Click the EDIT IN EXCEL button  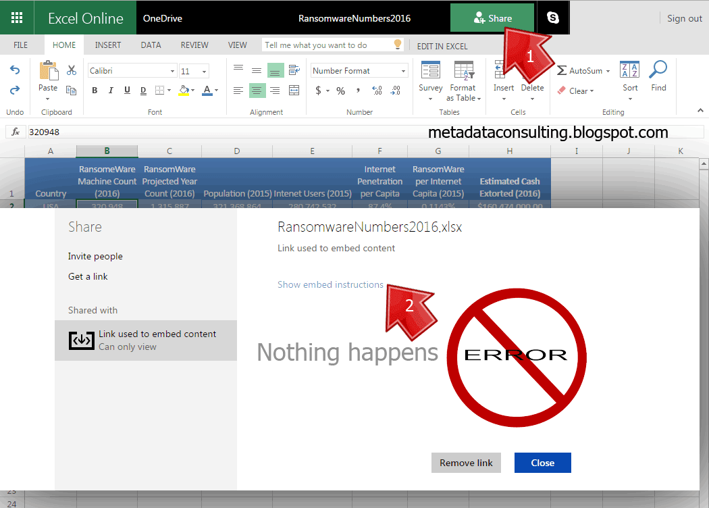pos(442,46)
